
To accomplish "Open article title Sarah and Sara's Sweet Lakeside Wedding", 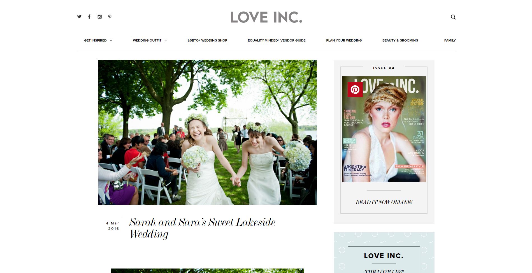I will 202,228.
